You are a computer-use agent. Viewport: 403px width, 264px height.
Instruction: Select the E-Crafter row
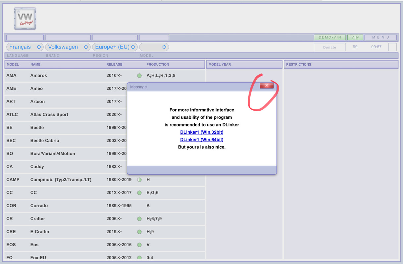tap(105, 232)
